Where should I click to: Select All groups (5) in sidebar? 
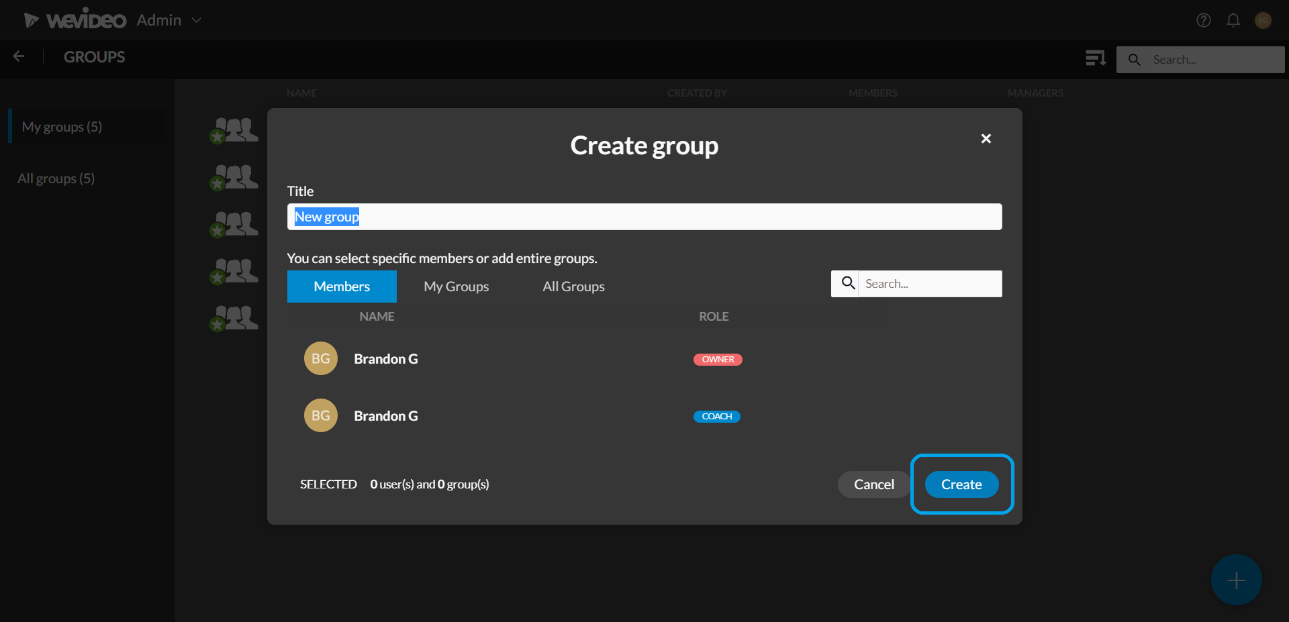pos(56,178)
